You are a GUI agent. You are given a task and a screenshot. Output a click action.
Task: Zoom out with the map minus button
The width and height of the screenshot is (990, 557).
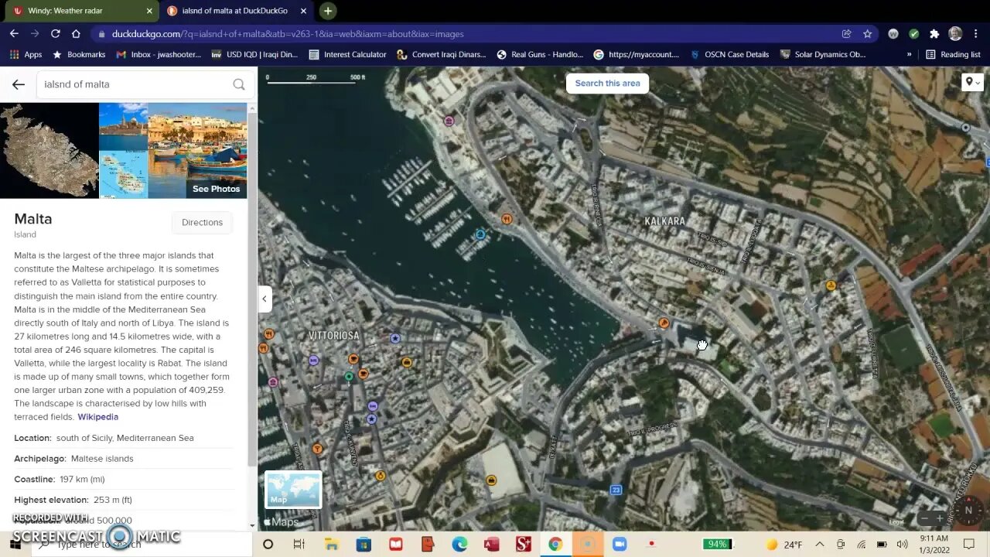pos(925,518)
